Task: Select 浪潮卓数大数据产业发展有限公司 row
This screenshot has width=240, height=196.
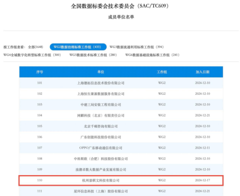Action: [x=121, y=169]
